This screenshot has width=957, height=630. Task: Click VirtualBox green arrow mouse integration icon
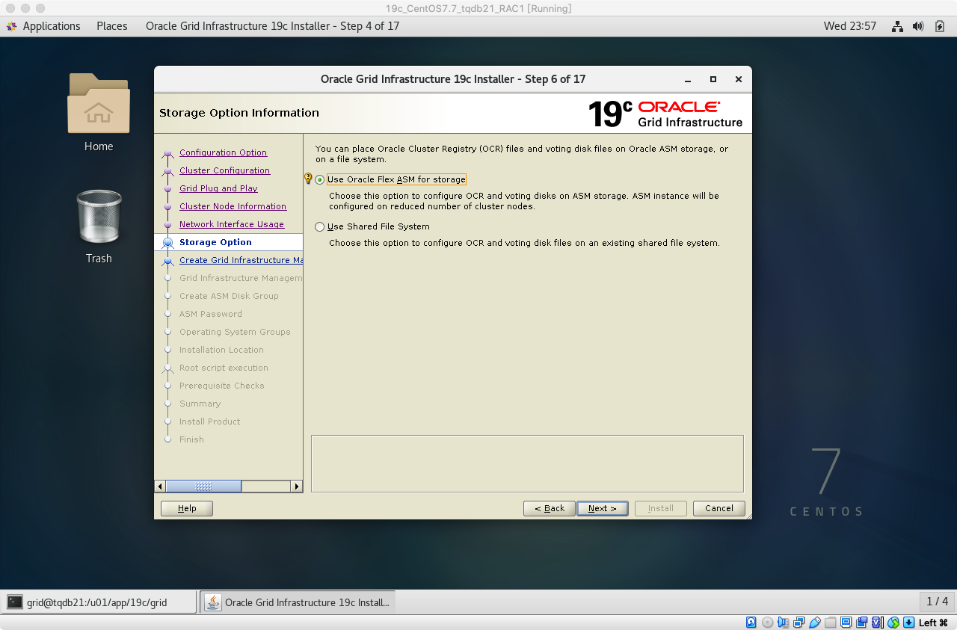tap(908, 623)
